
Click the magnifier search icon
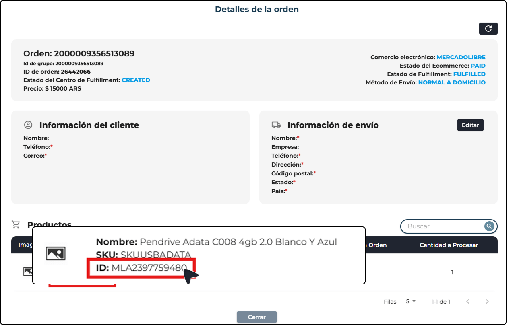pos(489,226)
